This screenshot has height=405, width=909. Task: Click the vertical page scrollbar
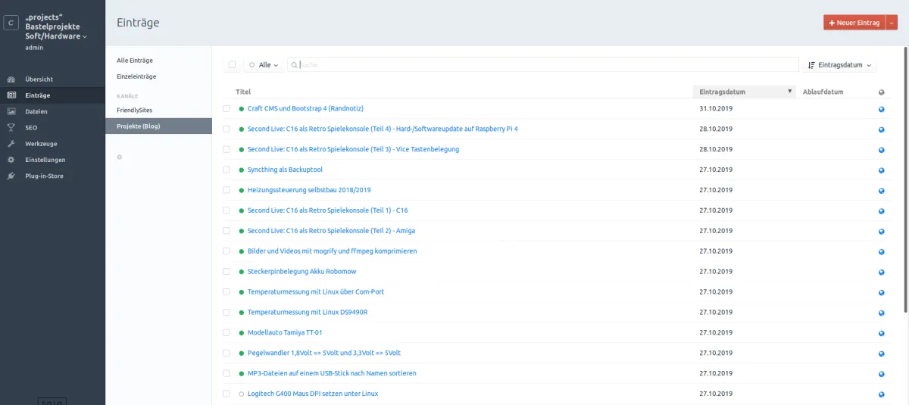[904, 179]
